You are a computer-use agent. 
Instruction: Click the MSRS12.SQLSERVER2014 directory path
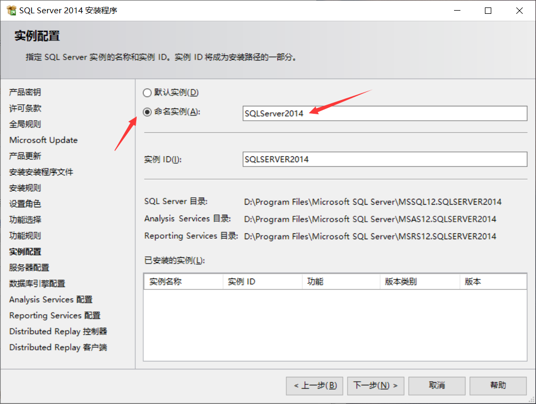[370, 237]
